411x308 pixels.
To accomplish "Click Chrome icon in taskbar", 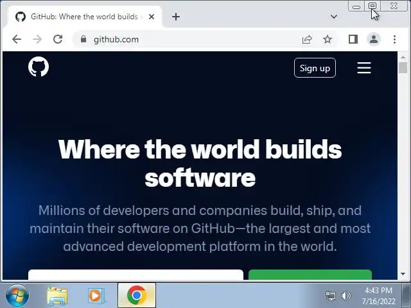I will [x=137, y=295].
